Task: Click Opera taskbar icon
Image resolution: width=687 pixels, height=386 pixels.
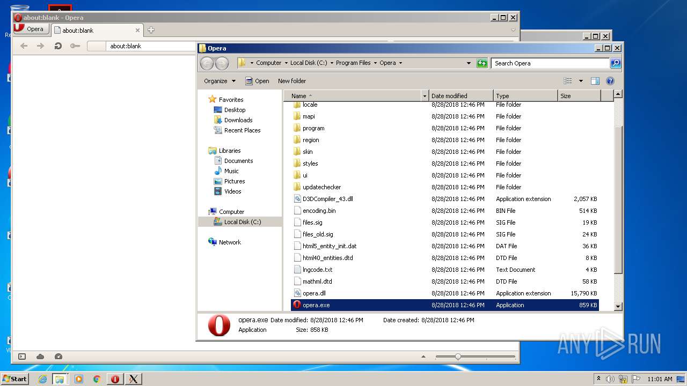Action: (x=115, y=379)
